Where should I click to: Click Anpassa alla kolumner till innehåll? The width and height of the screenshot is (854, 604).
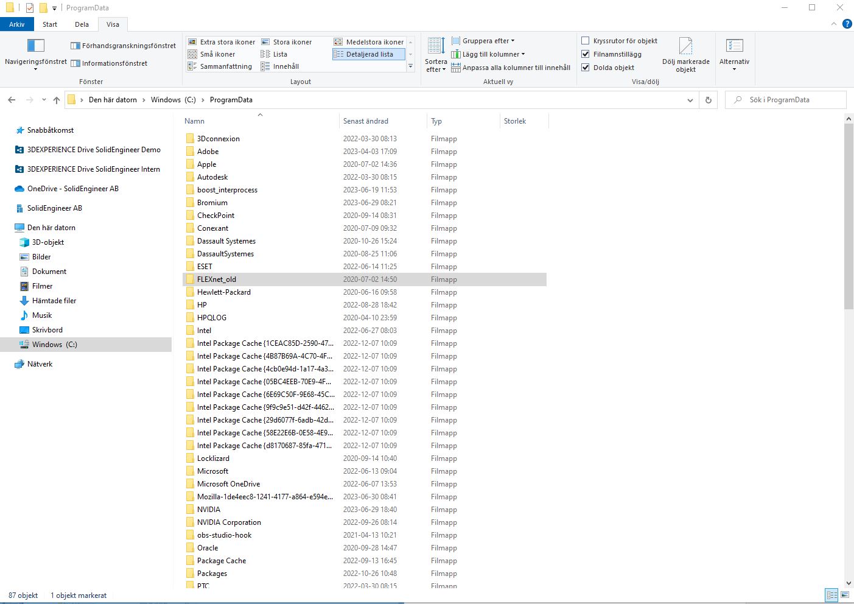click(511, 68)
